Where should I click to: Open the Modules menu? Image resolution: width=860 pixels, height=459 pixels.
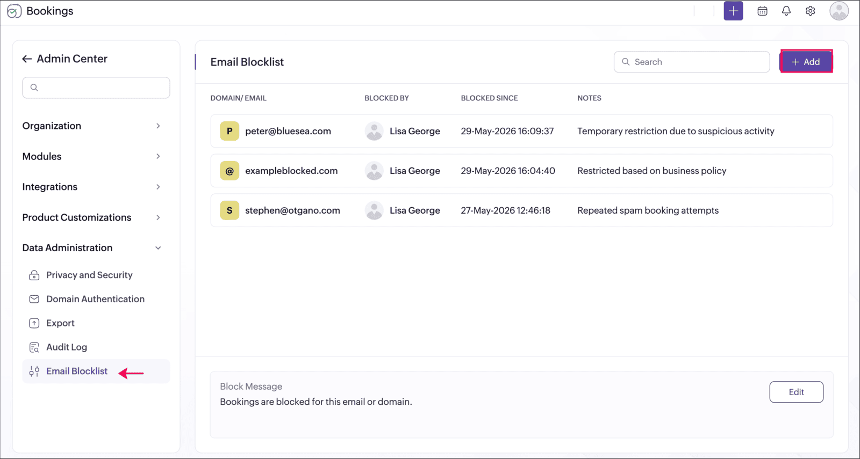[x=42, y=156]
